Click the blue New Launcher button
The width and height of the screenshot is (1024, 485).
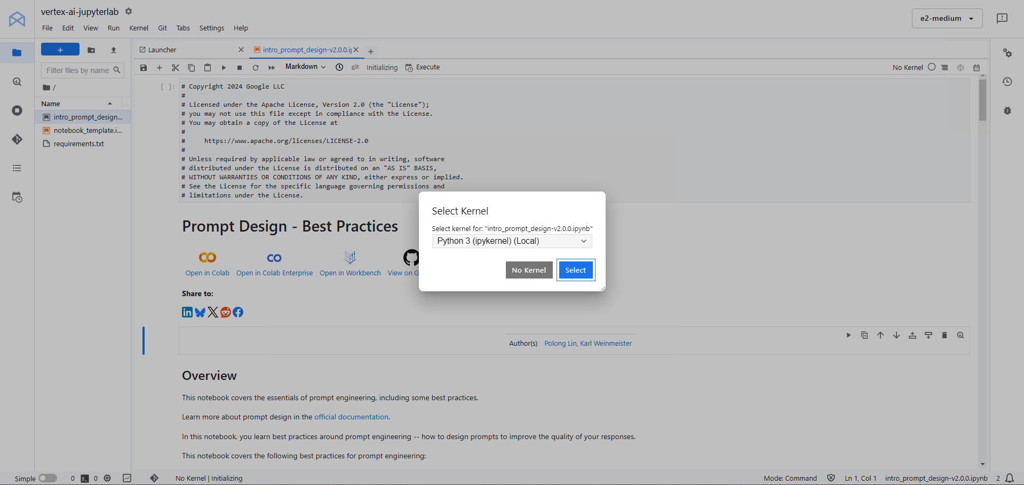coord(60,50)
